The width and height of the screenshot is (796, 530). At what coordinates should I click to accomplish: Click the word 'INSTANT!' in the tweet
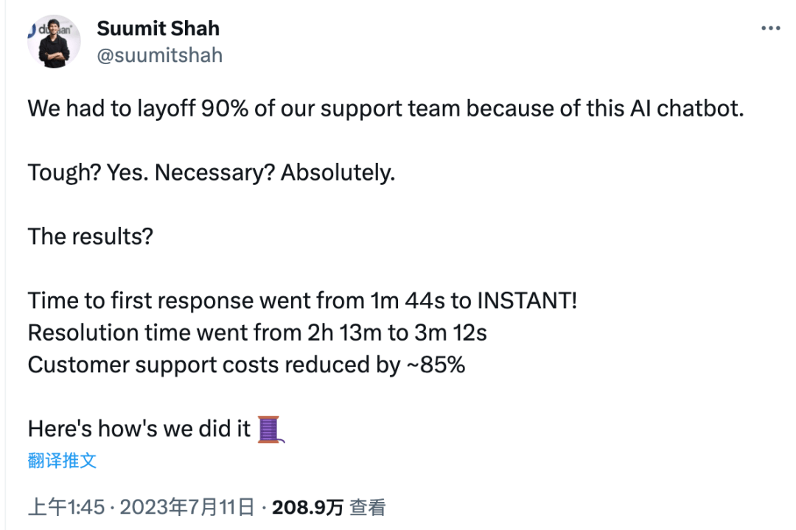[527, 301]
